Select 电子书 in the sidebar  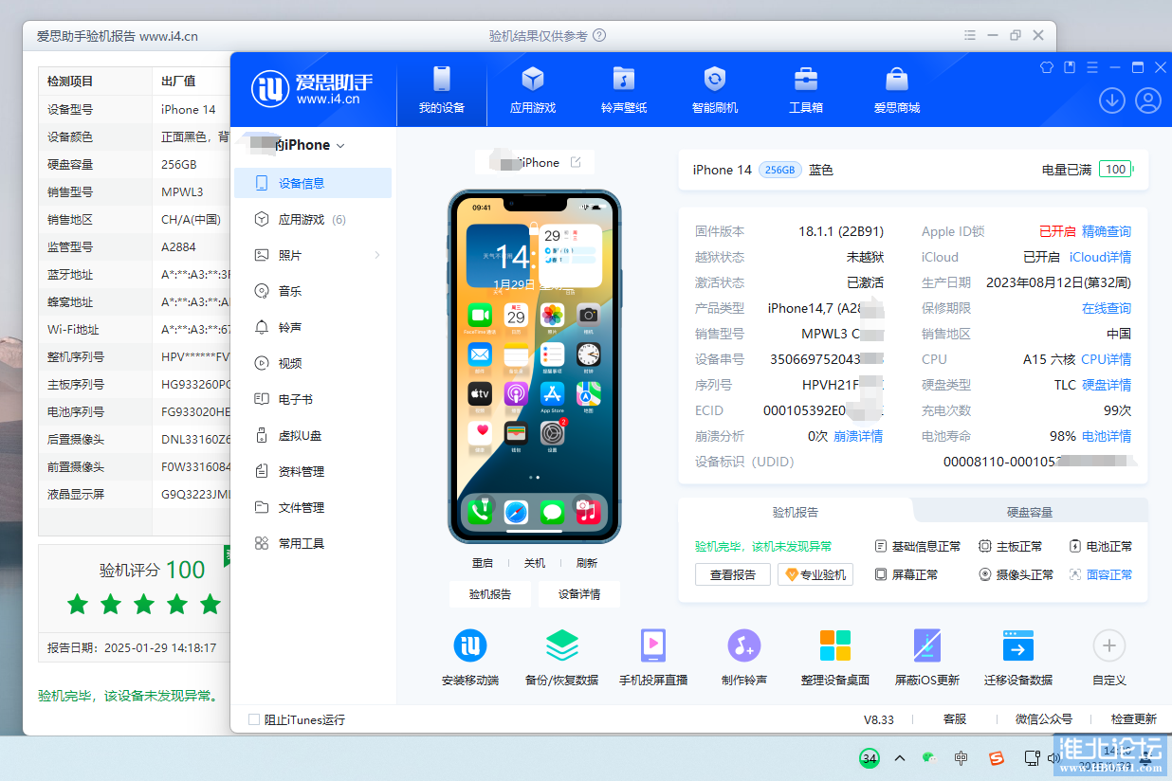(x=313, y=399)
